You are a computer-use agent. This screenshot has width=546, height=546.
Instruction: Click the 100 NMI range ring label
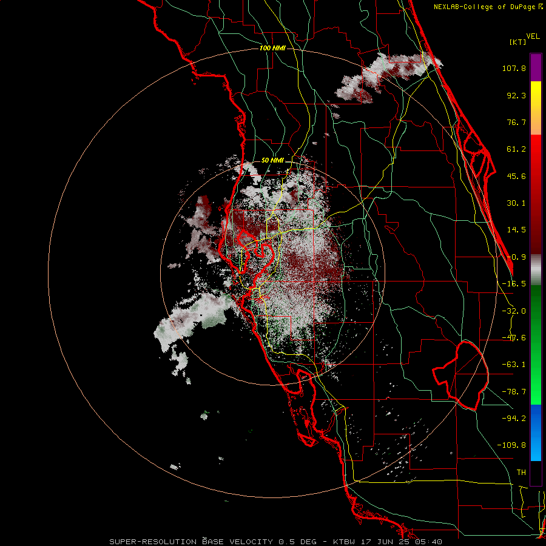pyautogui.click(x=272, y=48)
